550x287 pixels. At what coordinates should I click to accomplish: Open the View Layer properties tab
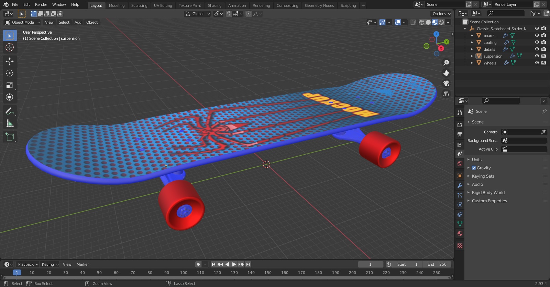tap(460, 144)
